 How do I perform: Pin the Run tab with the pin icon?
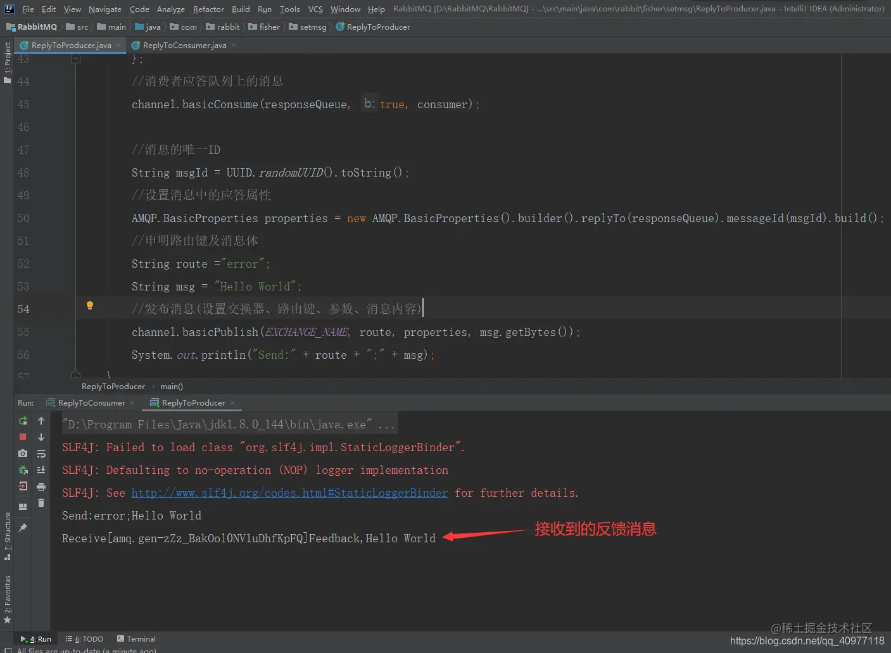tap(23, 527)
